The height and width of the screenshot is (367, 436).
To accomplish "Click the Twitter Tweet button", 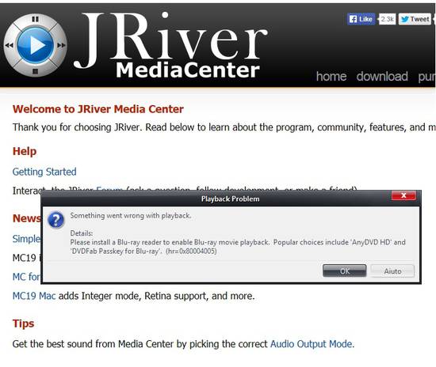I will point(415,19).
